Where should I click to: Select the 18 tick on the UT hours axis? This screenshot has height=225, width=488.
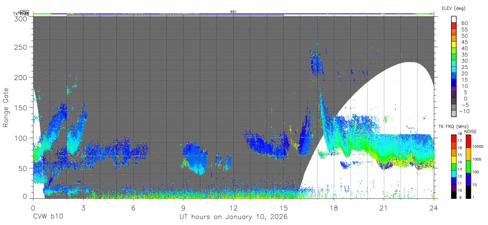(333, 208)
